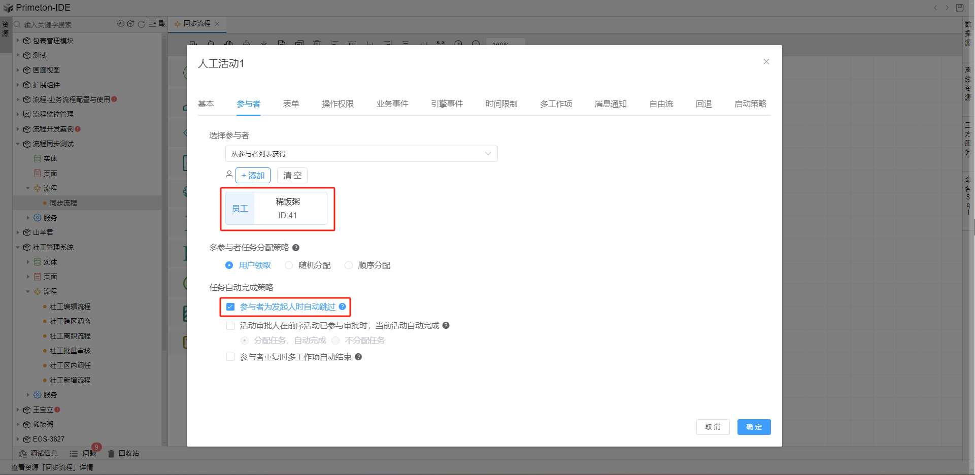The width and height of the screenshot is (975, 475).
Task: Enable 参与者重复时多工作项自动结束 checkbox
Action: (230, 357)
